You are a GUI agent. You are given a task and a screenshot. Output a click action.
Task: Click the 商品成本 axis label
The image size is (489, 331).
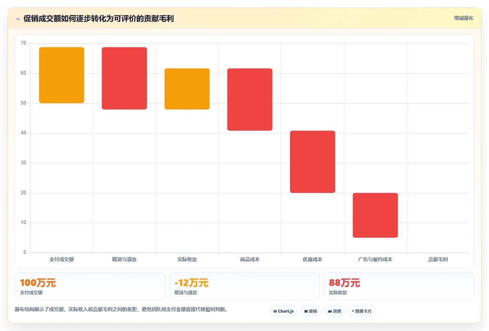(250, 259)
